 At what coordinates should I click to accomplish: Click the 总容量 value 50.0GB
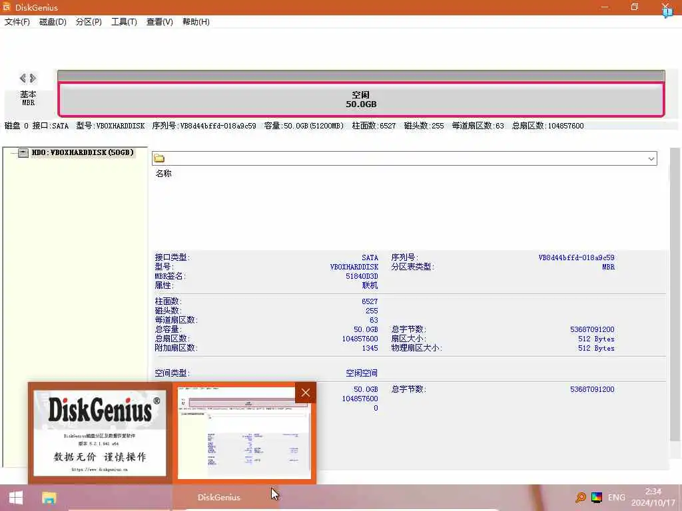point(366,329)
